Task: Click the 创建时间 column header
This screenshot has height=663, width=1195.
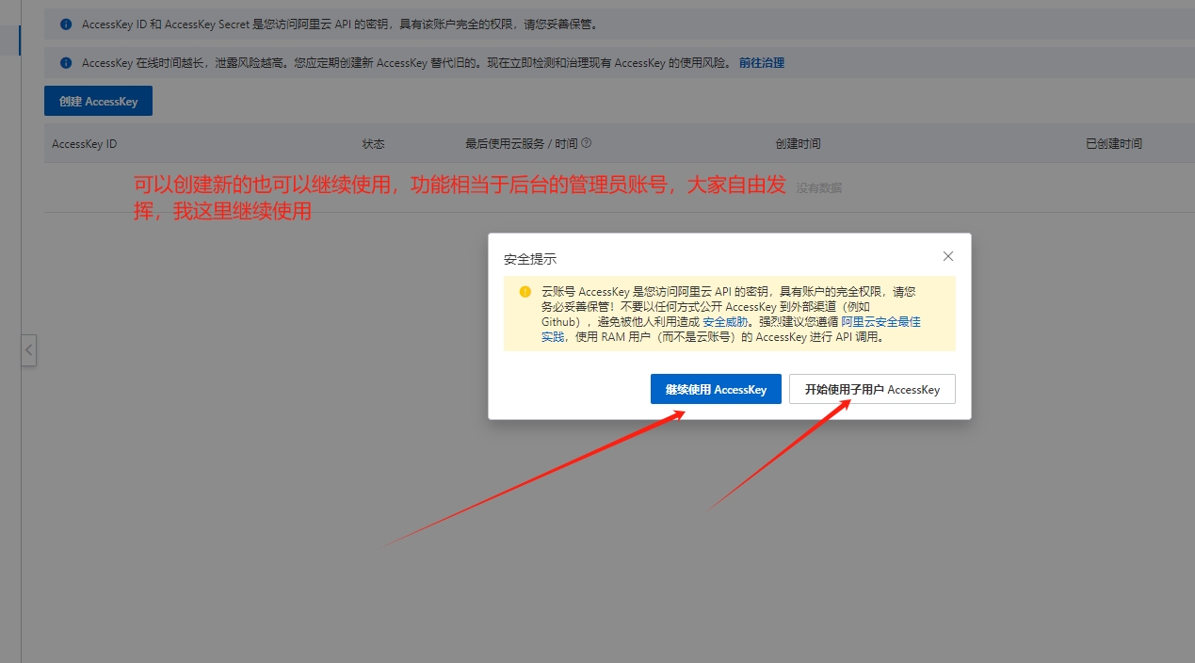Action: click(798, 144)
